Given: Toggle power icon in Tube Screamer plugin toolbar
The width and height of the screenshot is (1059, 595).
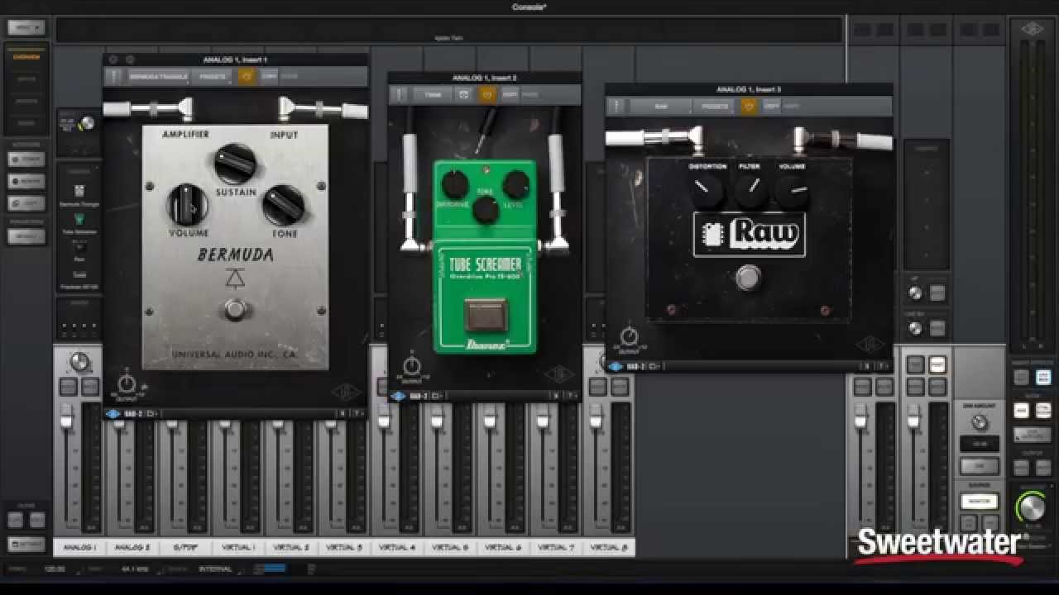Looking at the screenshot, I should tap(486, 94).
